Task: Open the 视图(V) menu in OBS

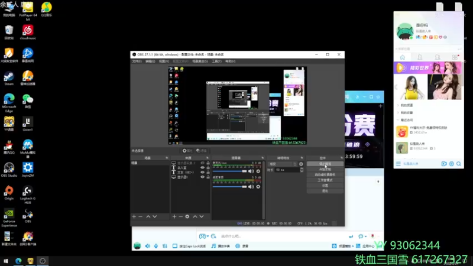Action: 164,61
